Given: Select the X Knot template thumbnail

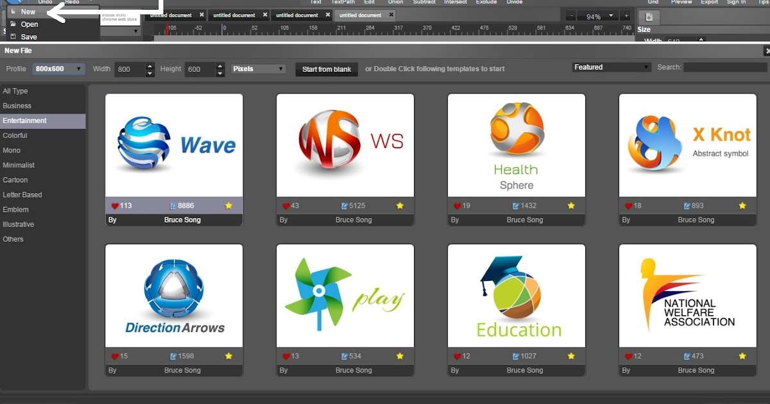Looking at the screenshot, I should 688,146.
